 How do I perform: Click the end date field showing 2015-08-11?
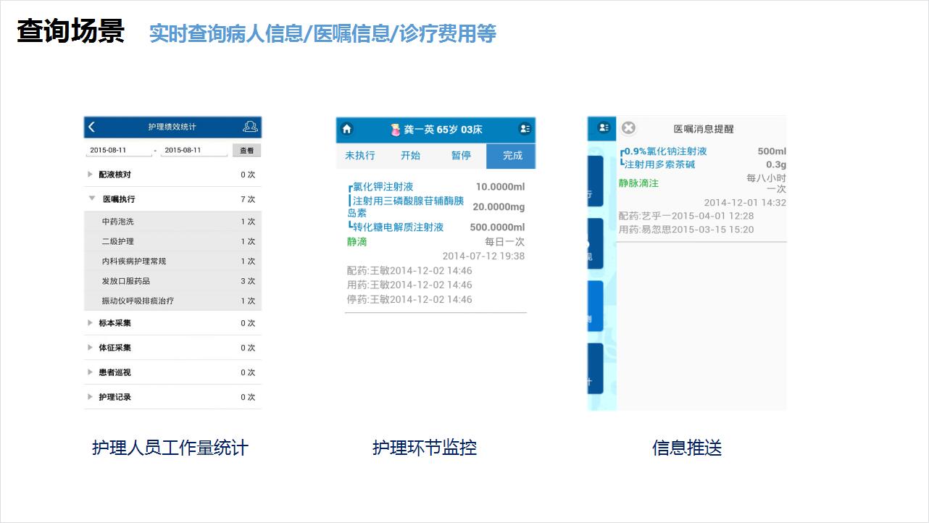[183, 150]
